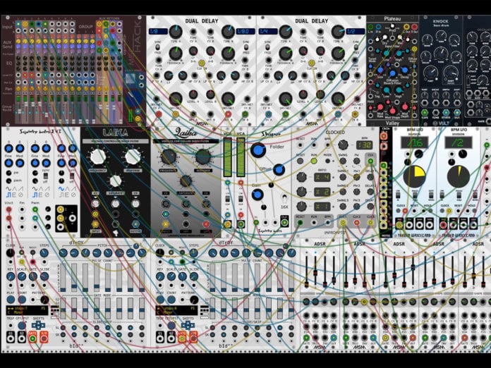The height and width of the screenshot is (368, 491).
Task: Click Time B knob on right Dual Delay
Action: pos(338,32)
